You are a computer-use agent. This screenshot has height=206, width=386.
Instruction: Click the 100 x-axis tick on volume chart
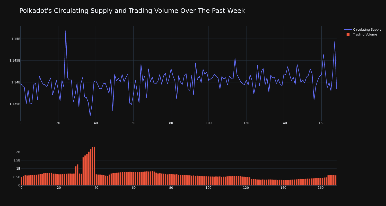[208, 188]
